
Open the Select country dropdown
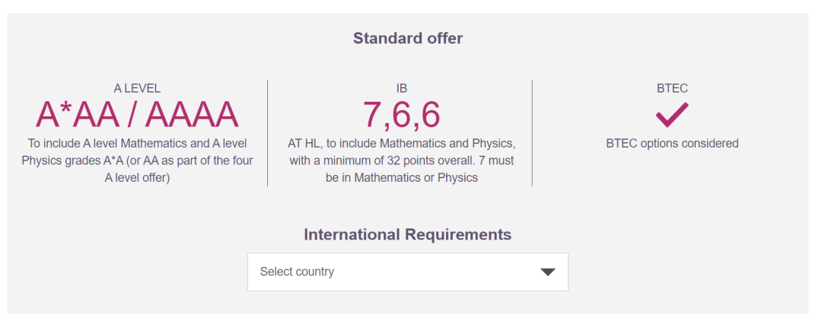tap(408, 272)
